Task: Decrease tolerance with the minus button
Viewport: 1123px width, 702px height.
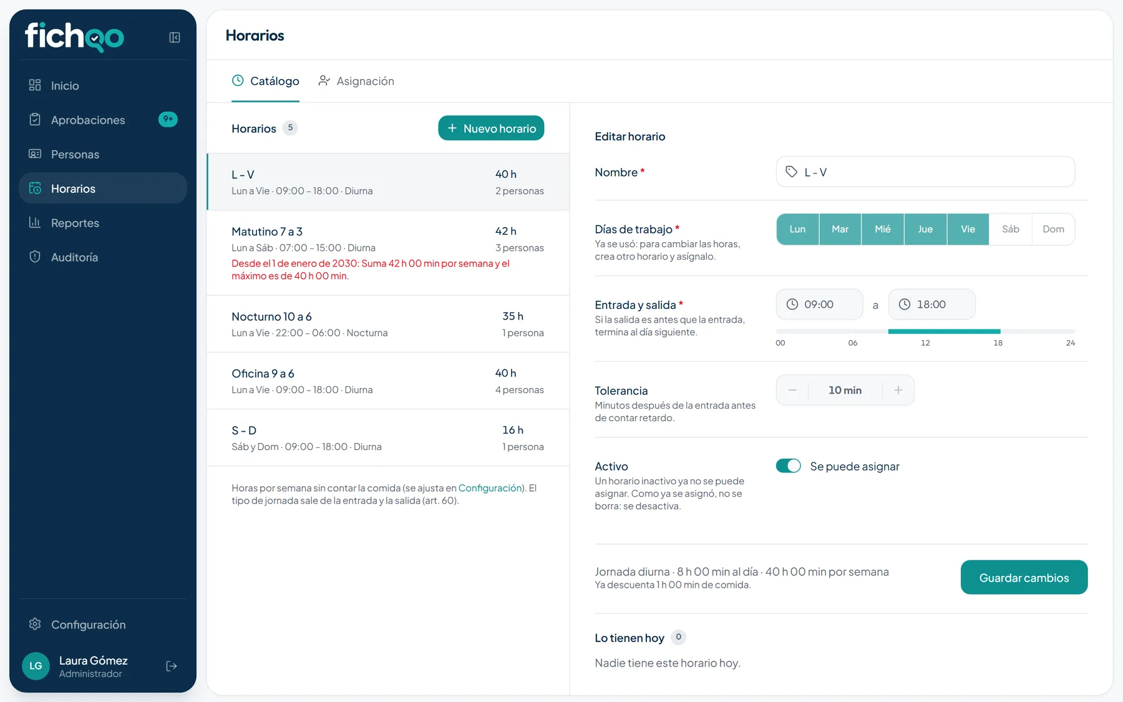Action: pos(792,390)
